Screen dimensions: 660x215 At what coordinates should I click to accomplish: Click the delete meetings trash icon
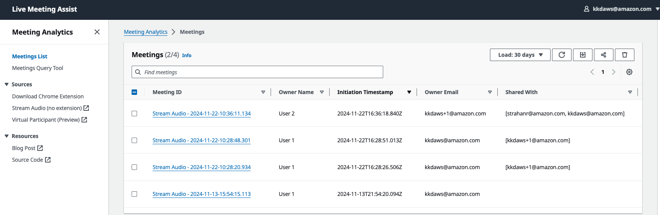[624, 55]
